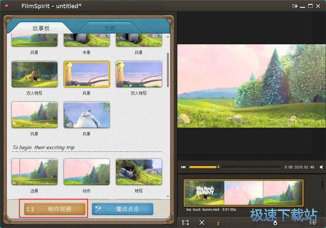Switch to the 大纲 tab
Image resolution: width=326 pixels, height=228 pixels.
(x=109, y=28)
